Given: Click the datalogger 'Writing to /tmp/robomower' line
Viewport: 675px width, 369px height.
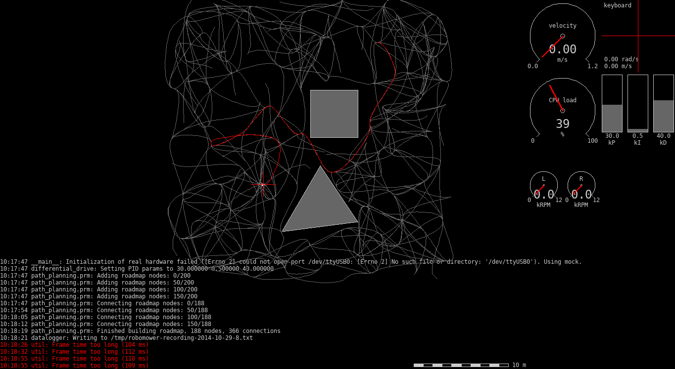Looking at the screenshot, I should [126, 338].
